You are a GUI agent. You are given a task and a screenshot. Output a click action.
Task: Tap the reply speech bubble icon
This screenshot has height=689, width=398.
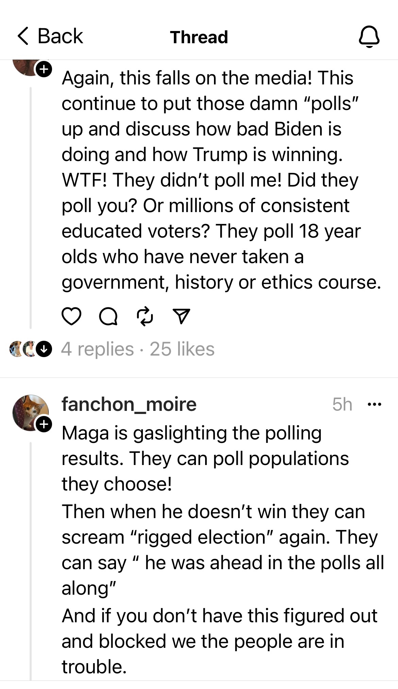(x=108, y=317)
